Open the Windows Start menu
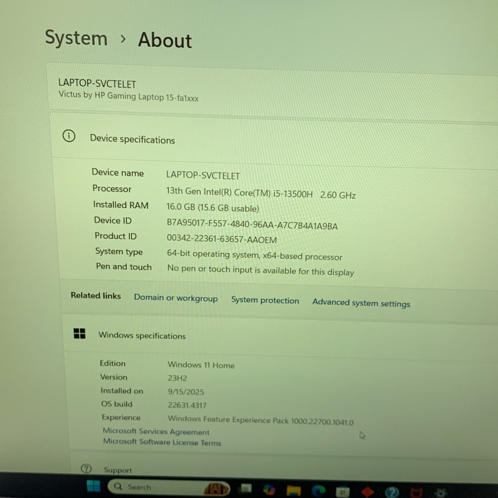This screenshot has height=498, width=498. (x=93, y=486)
